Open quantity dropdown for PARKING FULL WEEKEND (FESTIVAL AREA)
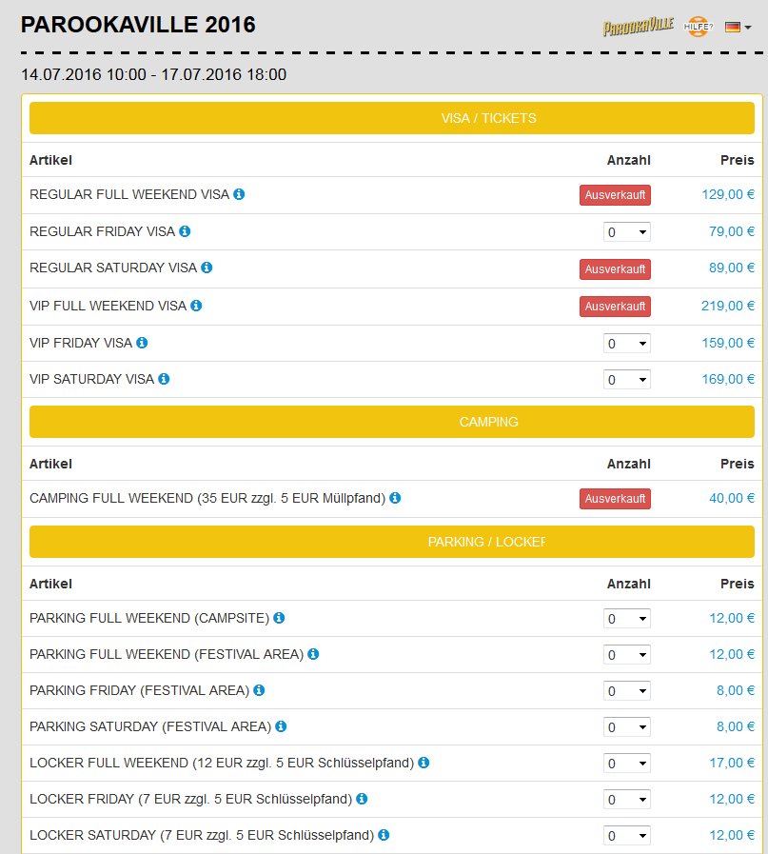Viewport: 768px width, 854px height. 627,655
